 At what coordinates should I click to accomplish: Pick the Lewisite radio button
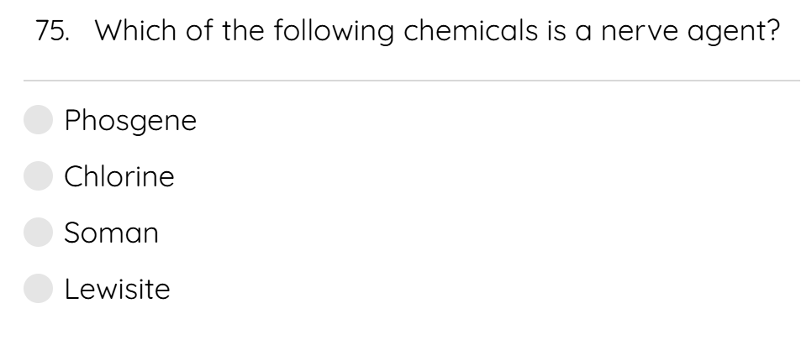[39, 289]
